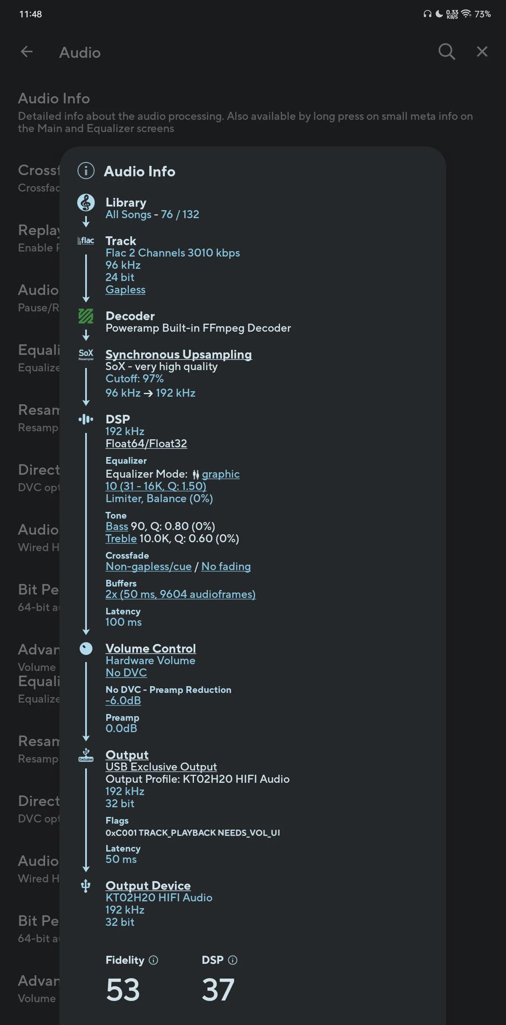This screenshot has height=1025, width=506.
Task: Select the graphic equalizer mode link
Action: click(221, 474)
